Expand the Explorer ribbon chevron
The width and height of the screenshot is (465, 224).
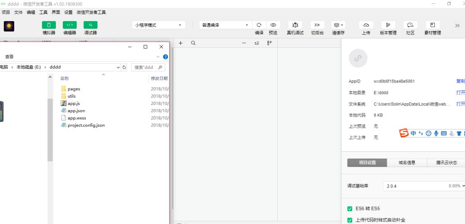click(x=158, y=57)
